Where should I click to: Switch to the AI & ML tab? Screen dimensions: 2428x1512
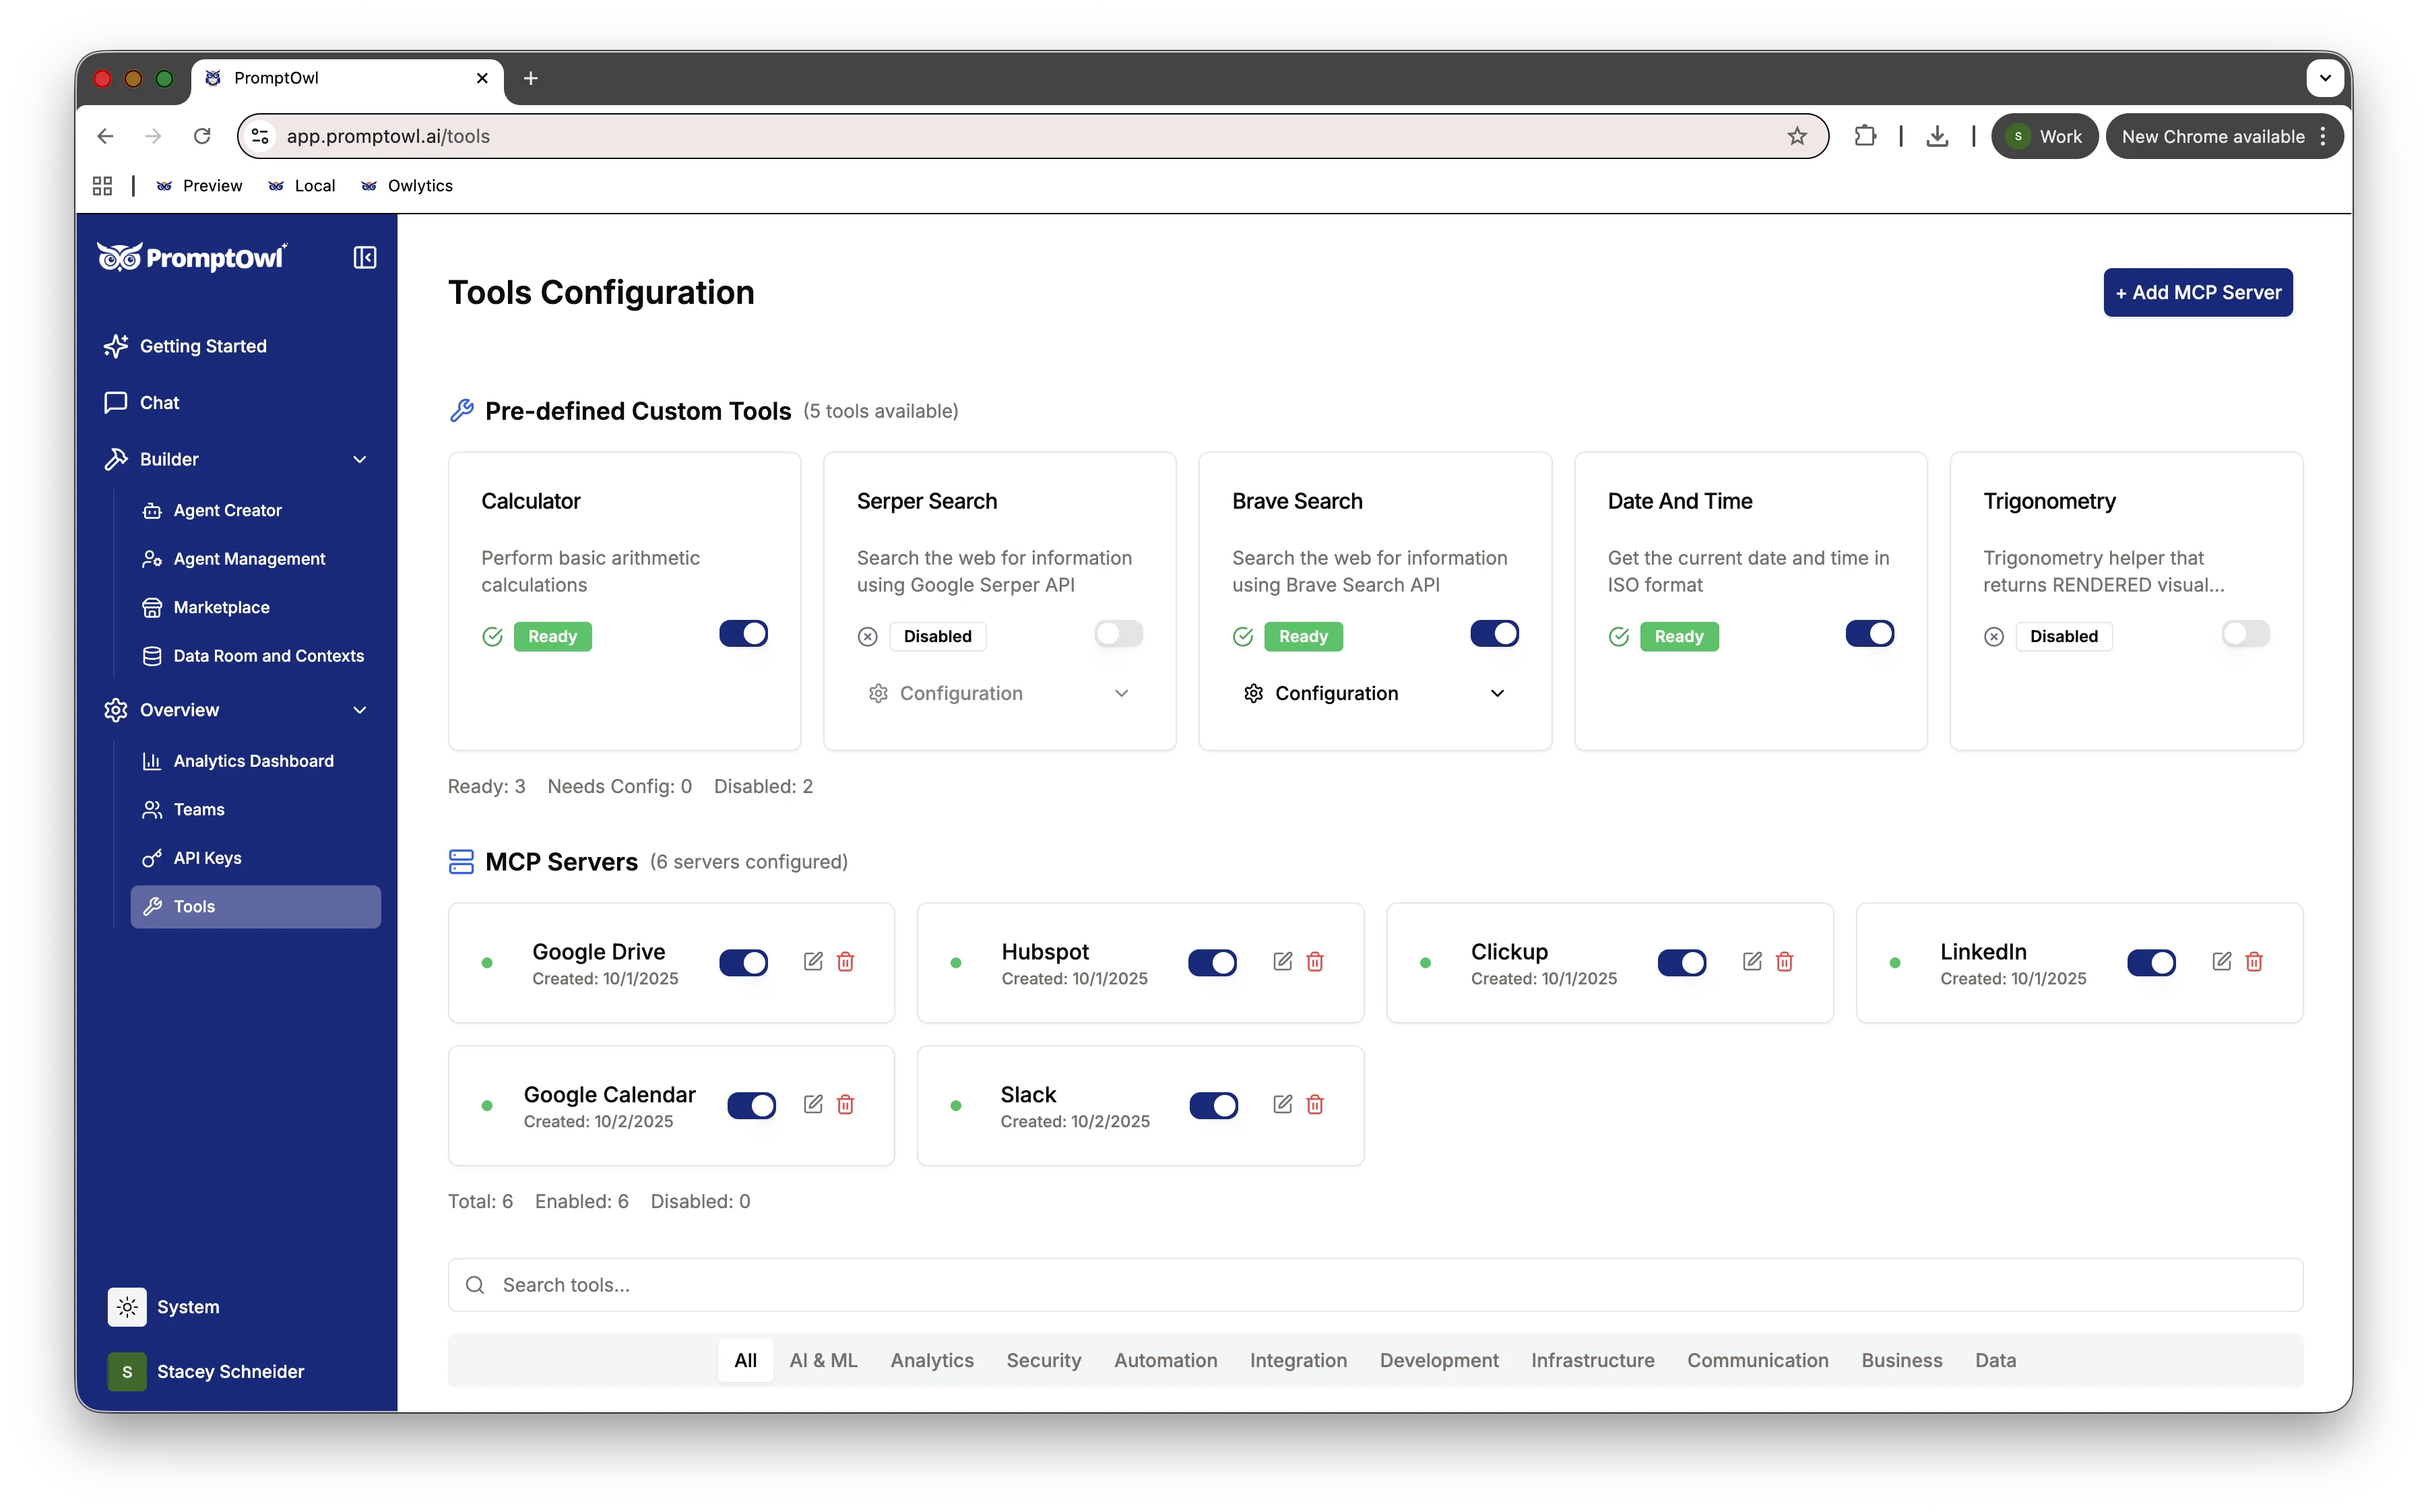(x=824, y=1360)
